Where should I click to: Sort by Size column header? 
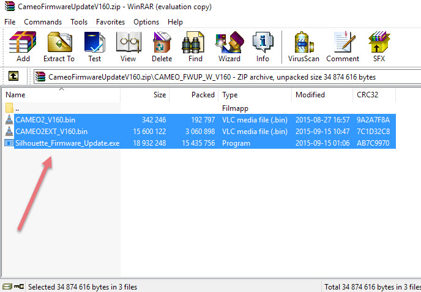click(x=145, y=95)
